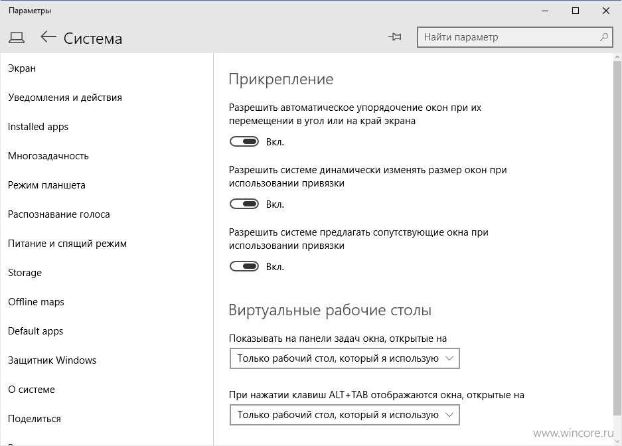Open taskbar windows dropdown for virtual desktops

pyautogui.click(x=345, y=358)
